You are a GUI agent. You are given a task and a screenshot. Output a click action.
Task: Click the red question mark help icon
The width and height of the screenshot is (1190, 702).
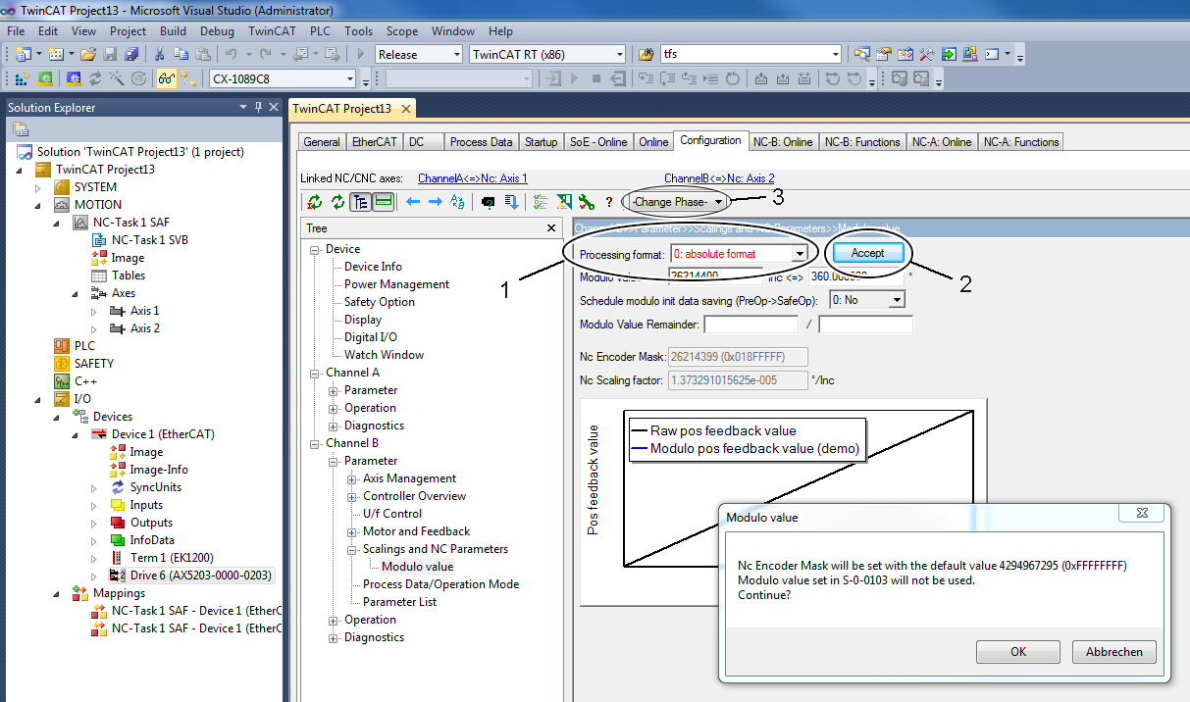pyautogui.click(x=608, y=202)
